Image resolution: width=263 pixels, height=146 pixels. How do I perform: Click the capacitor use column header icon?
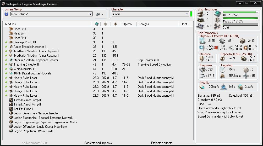[x=116, y=24]
